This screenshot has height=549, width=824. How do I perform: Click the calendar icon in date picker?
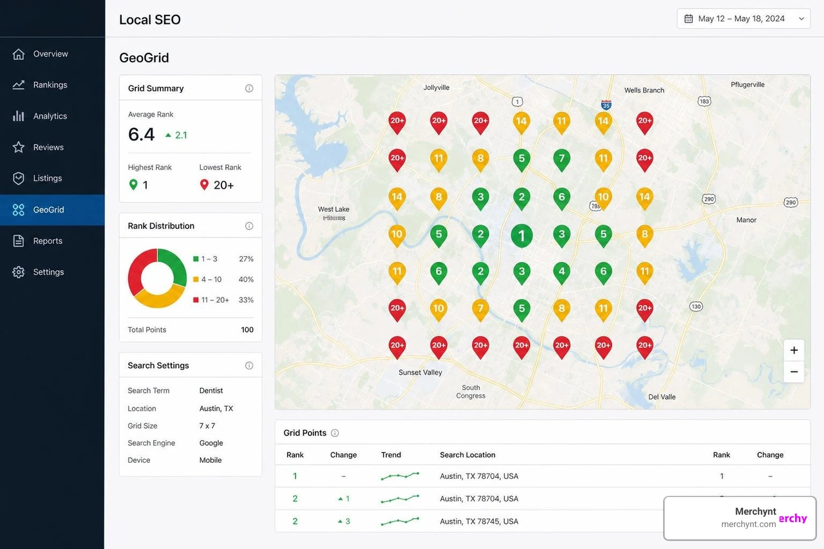click(x=688, y=19)
